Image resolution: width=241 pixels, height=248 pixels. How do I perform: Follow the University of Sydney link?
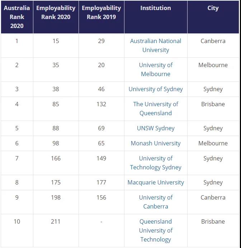click(156, 89)
